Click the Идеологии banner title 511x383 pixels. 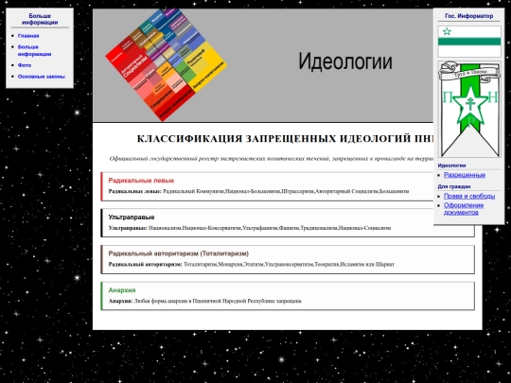(x=345, y=61)
